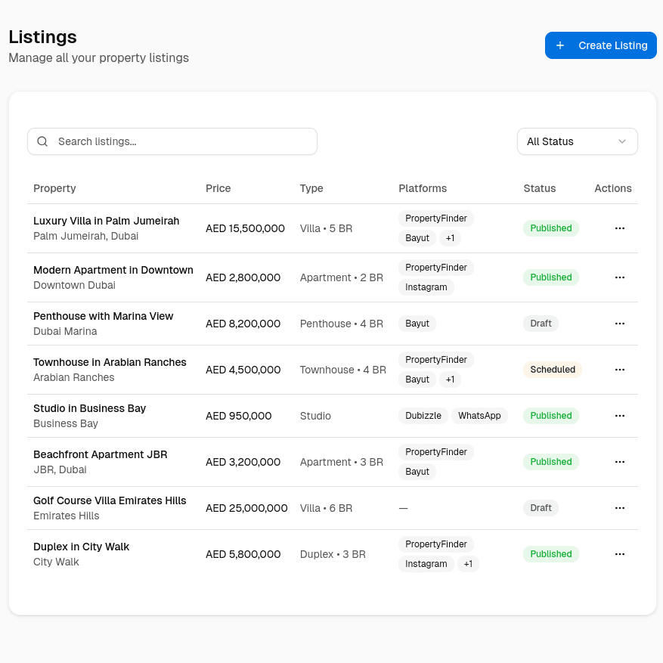Click the Status column header

pos(540,188)
